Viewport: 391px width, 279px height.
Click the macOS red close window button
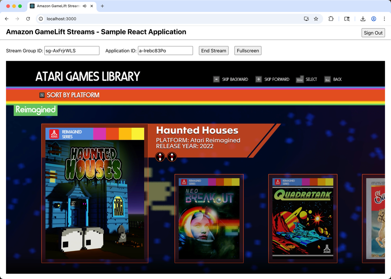[8, 6]
